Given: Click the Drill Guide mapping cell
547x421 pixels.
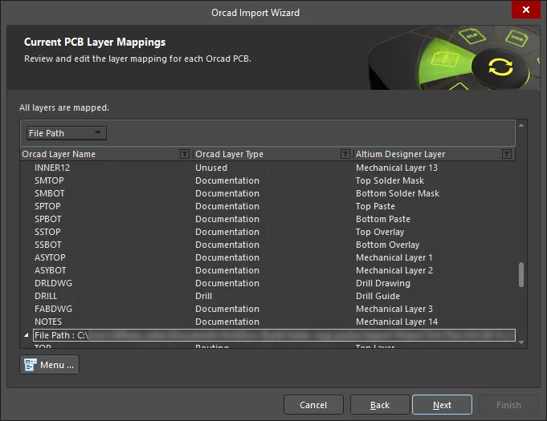Looking at the screenshot, I should [x=378, y=296].
